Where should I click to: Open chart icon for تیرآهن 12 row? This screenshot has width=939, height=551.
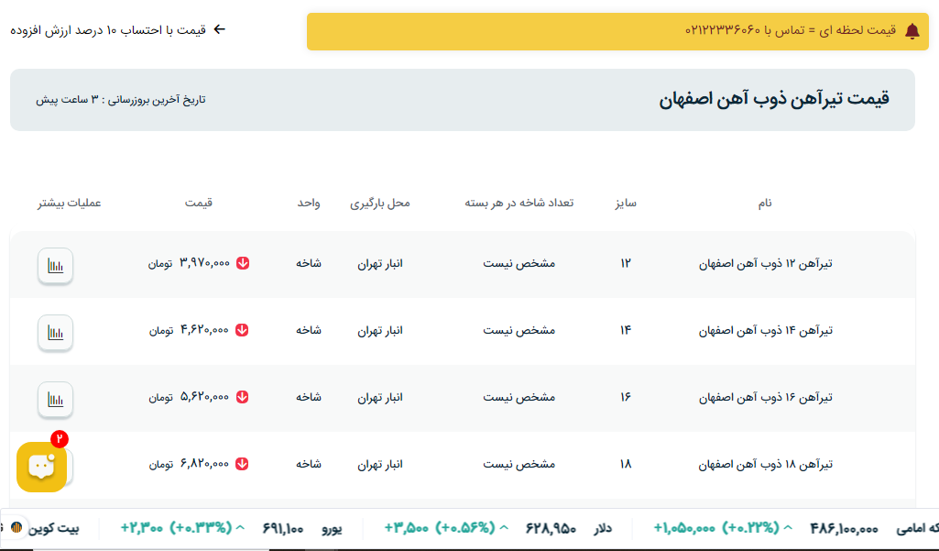tap(55, 266)
